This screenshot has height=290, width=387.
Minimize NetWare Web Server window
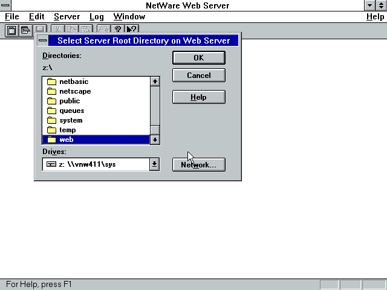tap(369, 5)
